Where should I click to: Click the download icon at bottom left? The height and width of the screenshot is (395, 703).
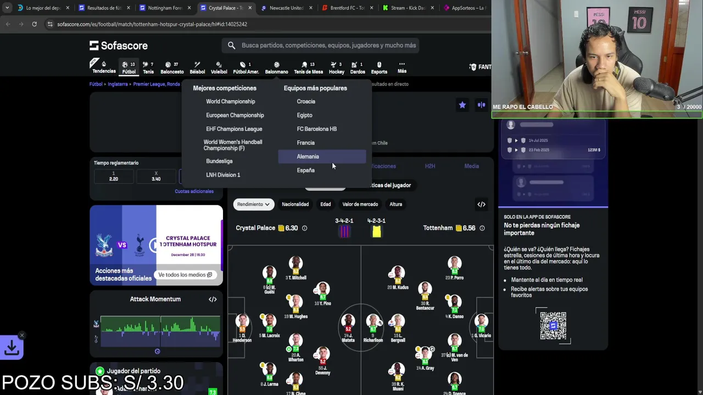pos(12,347)
